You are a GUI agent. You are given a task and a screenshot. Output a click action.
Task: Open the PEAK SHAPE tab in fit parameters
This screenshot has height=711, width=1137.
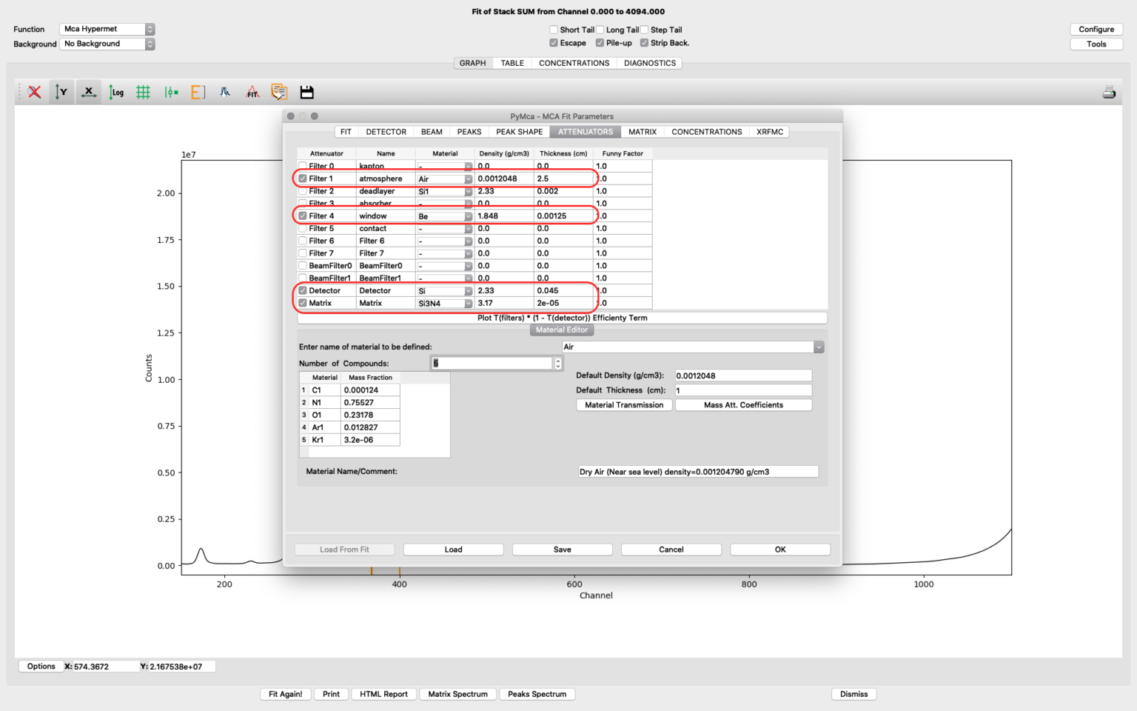coord(519,131)
